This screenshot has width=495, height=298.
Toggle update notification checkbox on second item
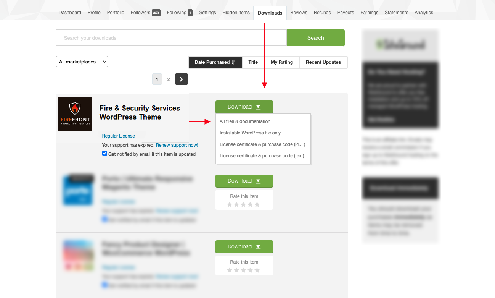click(x=105, y=219)
